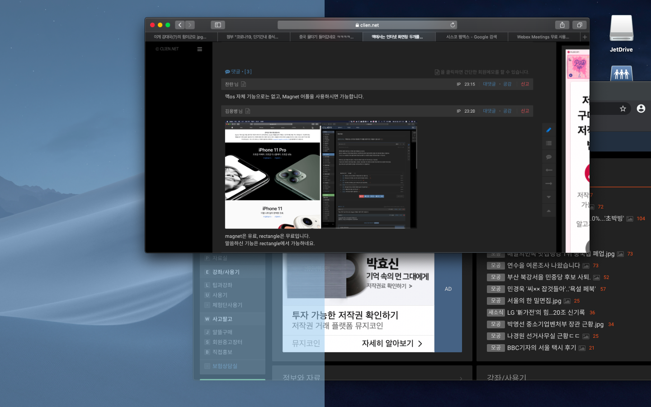The height and width of the screenshot is (407, 651).
Task: Click the left arrow previous-post icon
Action: (x=549, y=170)
